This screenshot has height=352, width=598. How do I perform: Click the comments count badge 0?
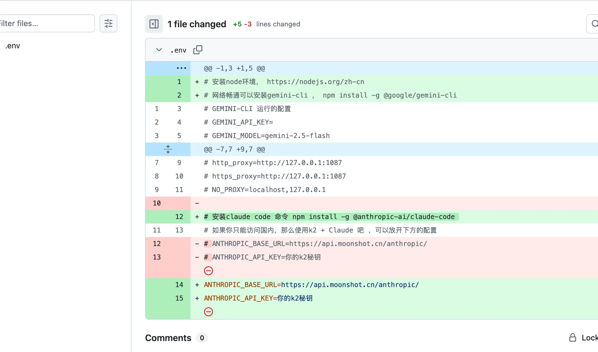pyautogui.click(x=202, y=338)
